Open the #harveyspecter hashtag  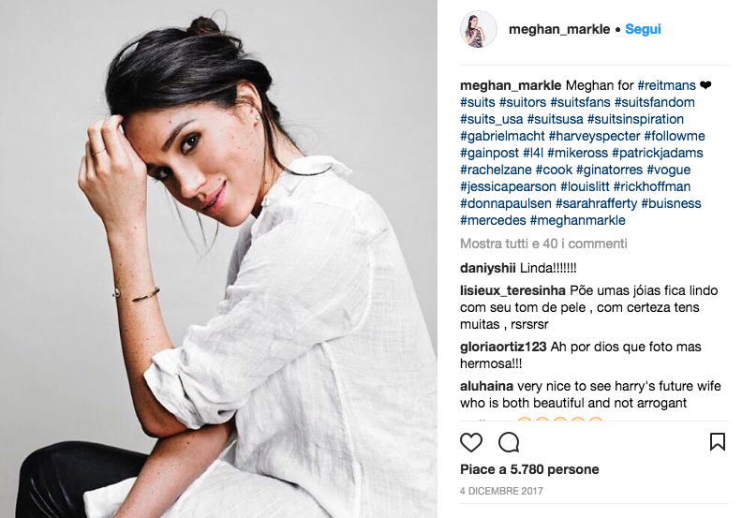(594, 136)
